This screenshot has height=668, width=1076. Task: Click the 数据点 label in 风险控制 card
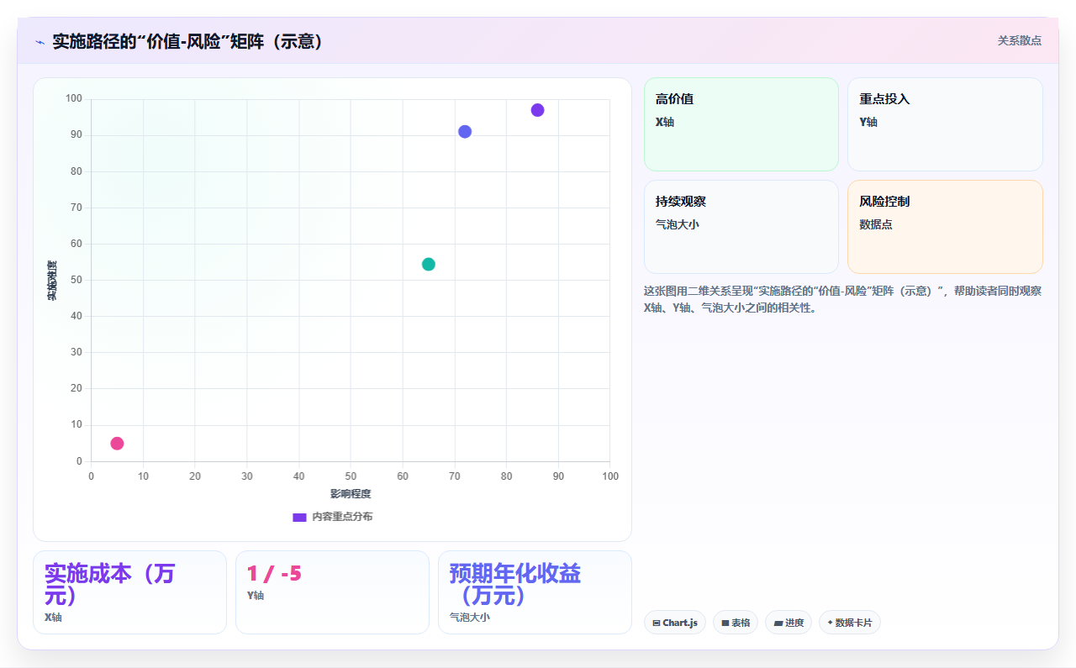tap(876, 224)
